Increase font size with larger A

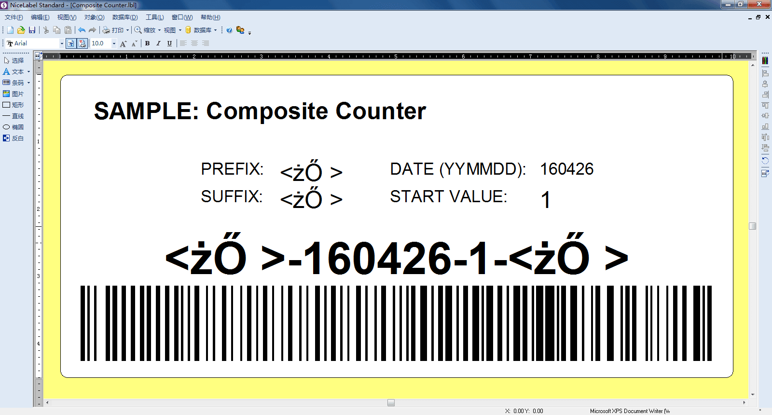(x=124, y=43)
